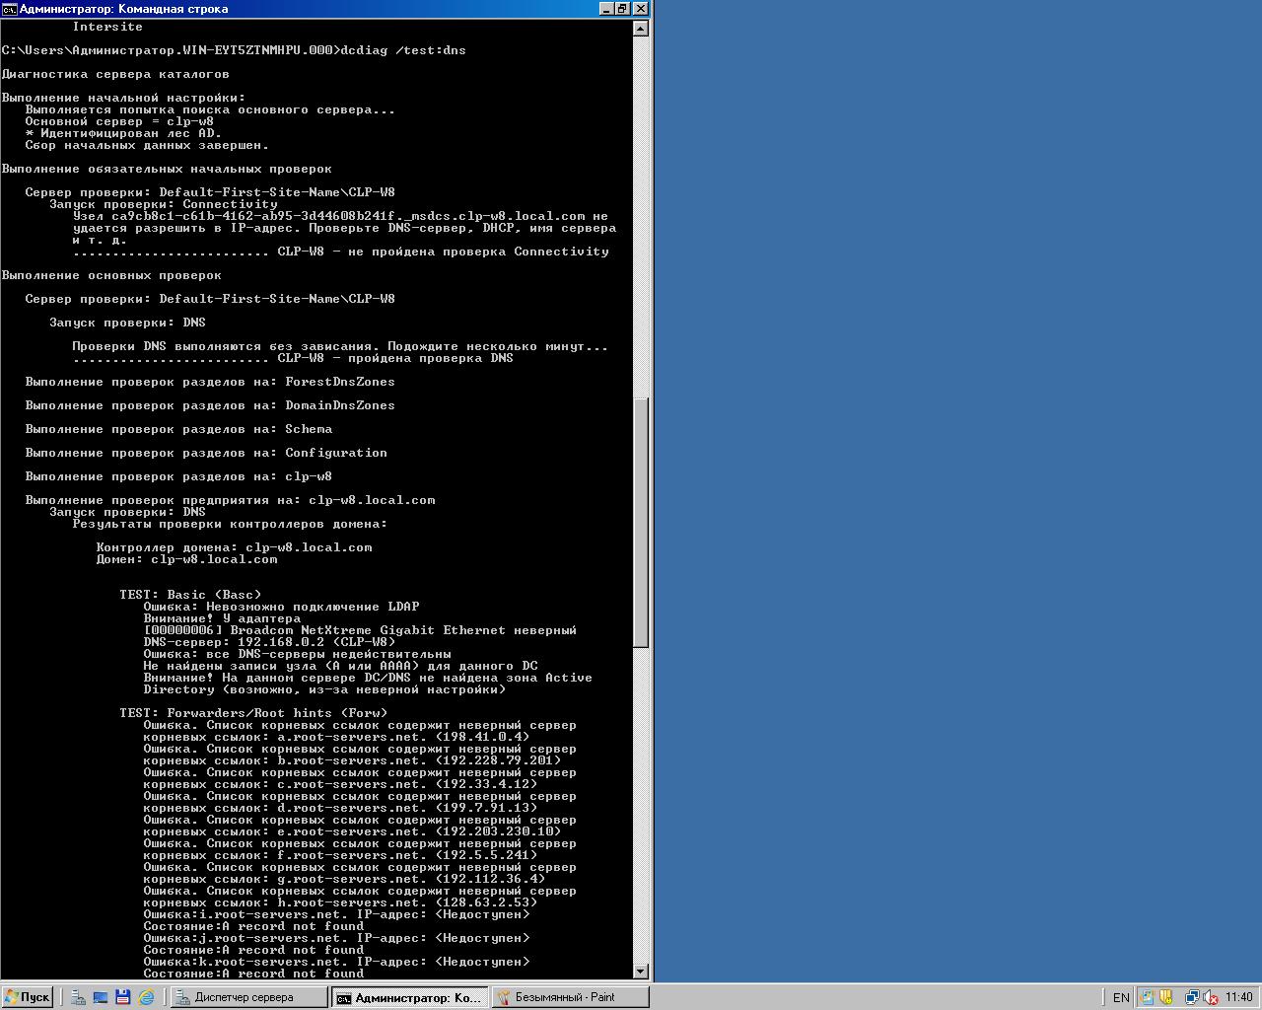Click the 'Intersite' text at top
The image size is (1262, 1010).
107,27
